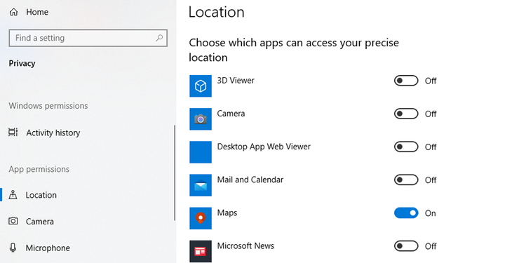Image resolution: width=526 pixels, height=263 pixels.
Task: Toggle Desktop App Web Viewer location switch
Action: [x=406, y=147]
